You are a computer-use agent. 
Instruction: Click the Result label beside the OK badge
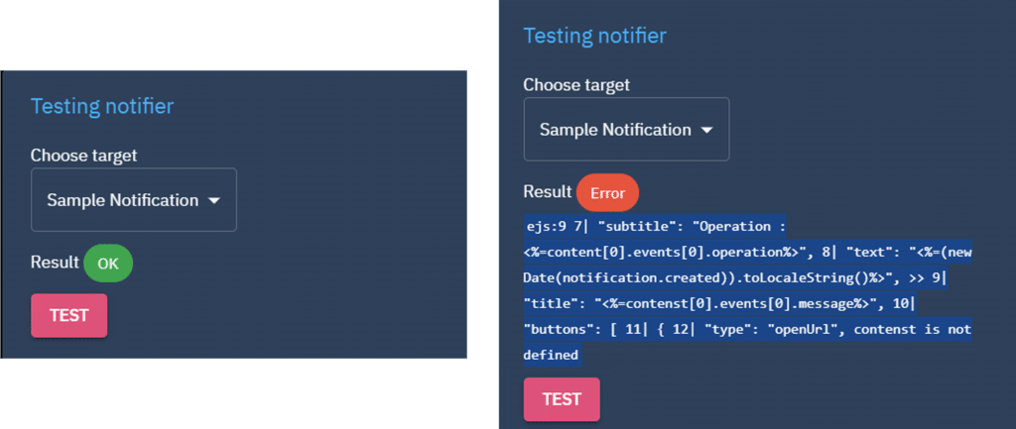point(55,263)
